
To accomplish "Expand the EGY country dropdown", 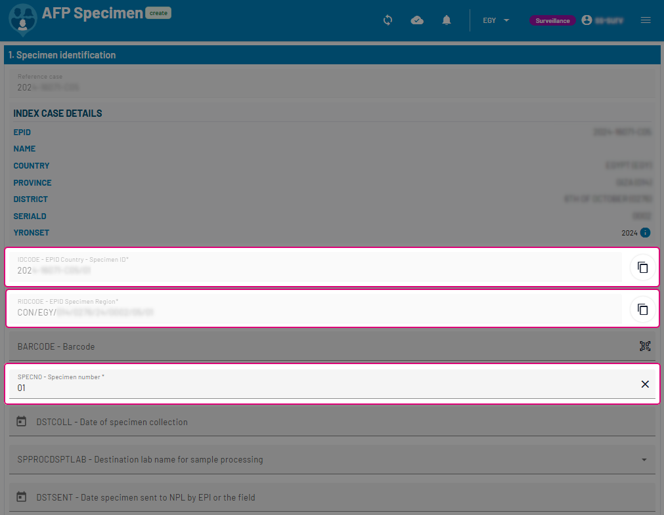I will 496,20.
